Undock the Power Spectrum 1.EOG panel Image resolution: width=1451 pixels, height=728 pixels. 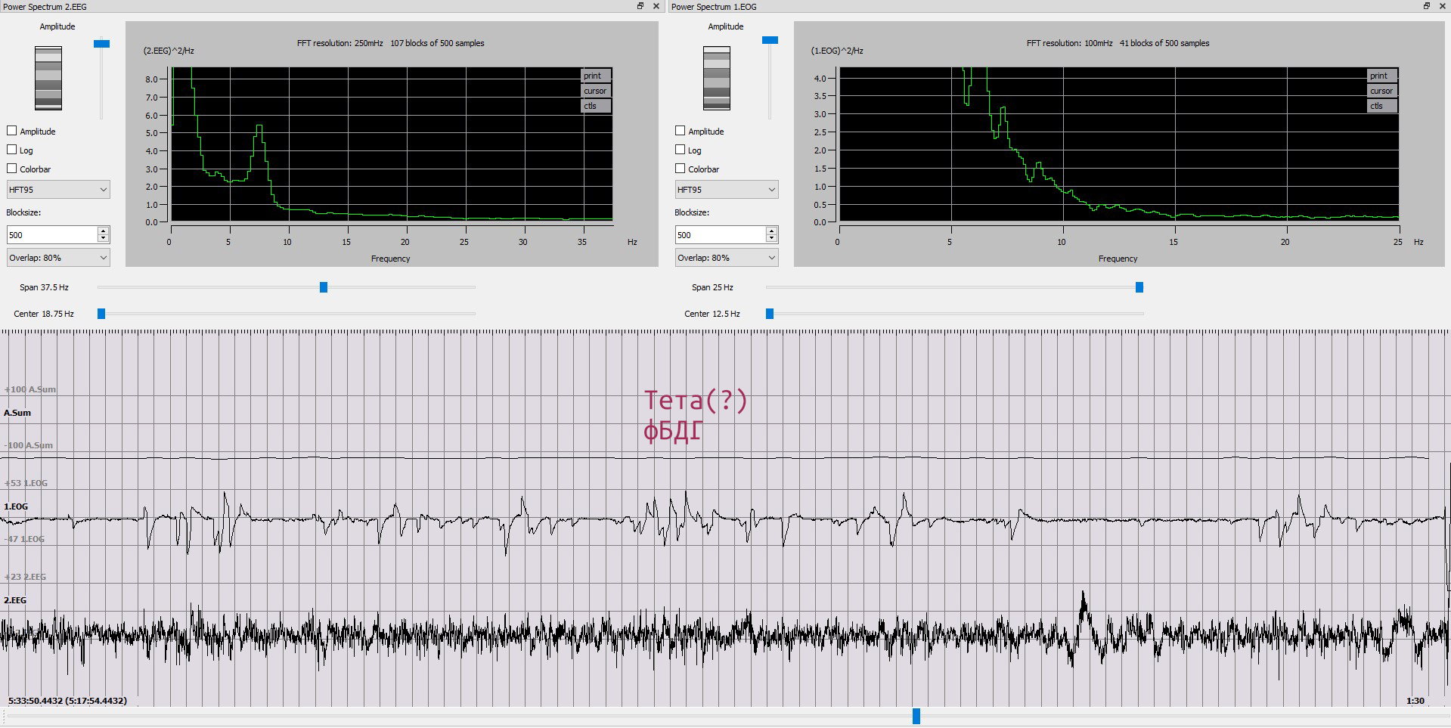(x=1427, y=6)
